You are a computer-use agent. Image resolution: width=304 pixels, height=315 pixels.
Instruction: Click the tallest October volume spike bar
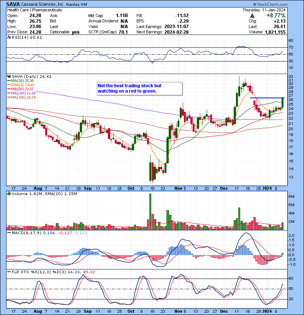pos(150,212)
